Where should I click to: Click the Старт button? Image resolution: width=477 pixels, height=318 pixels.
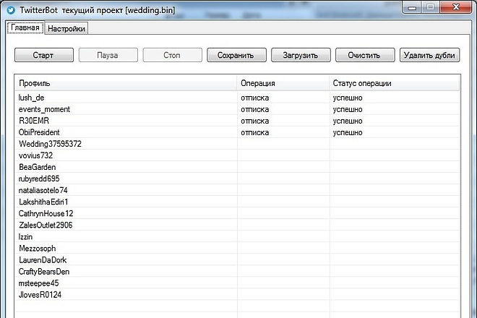tap(44, 55)
